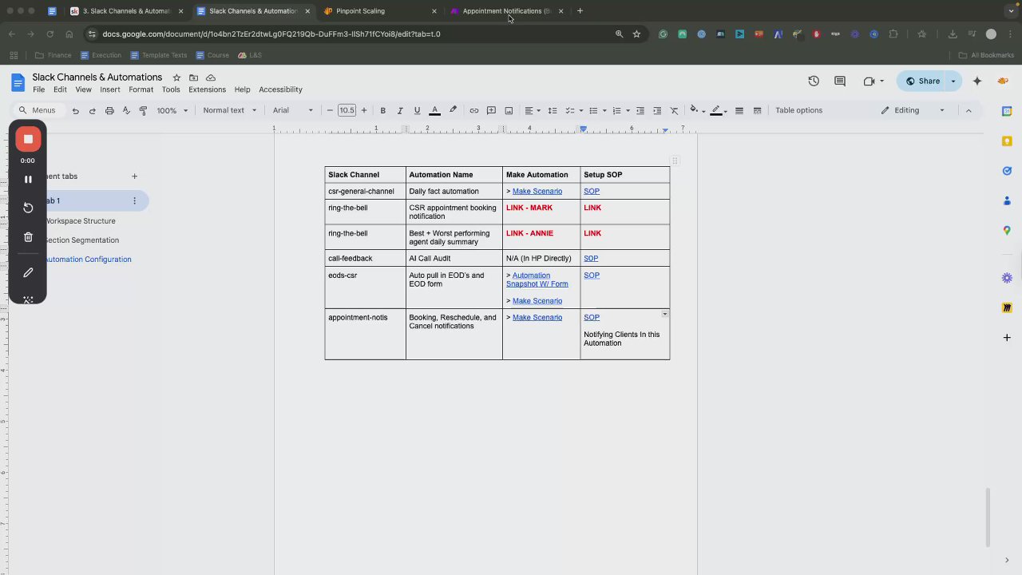Open the Arial font dropdown
The image size is (1022, 575).
click(293, 110)
